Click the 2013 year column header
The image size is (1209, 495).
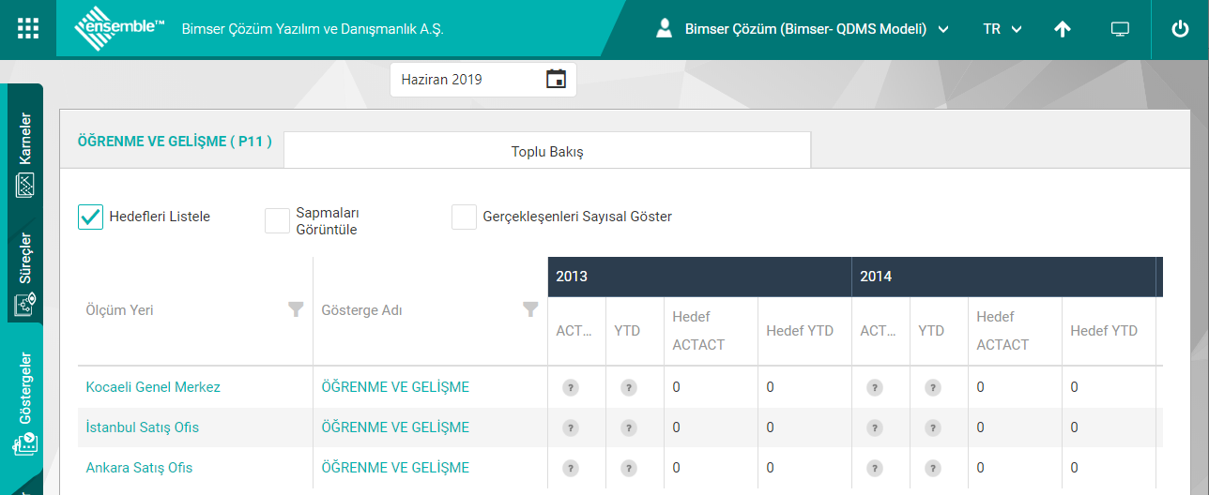(700, 277)
